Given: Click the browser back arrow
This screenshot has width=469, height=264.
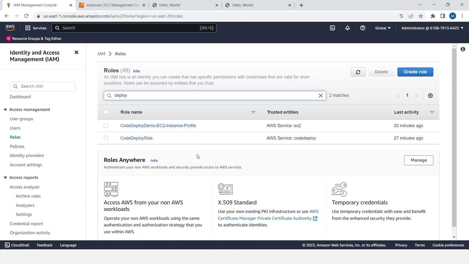Looking at the screenshot, I should [7, 16].
